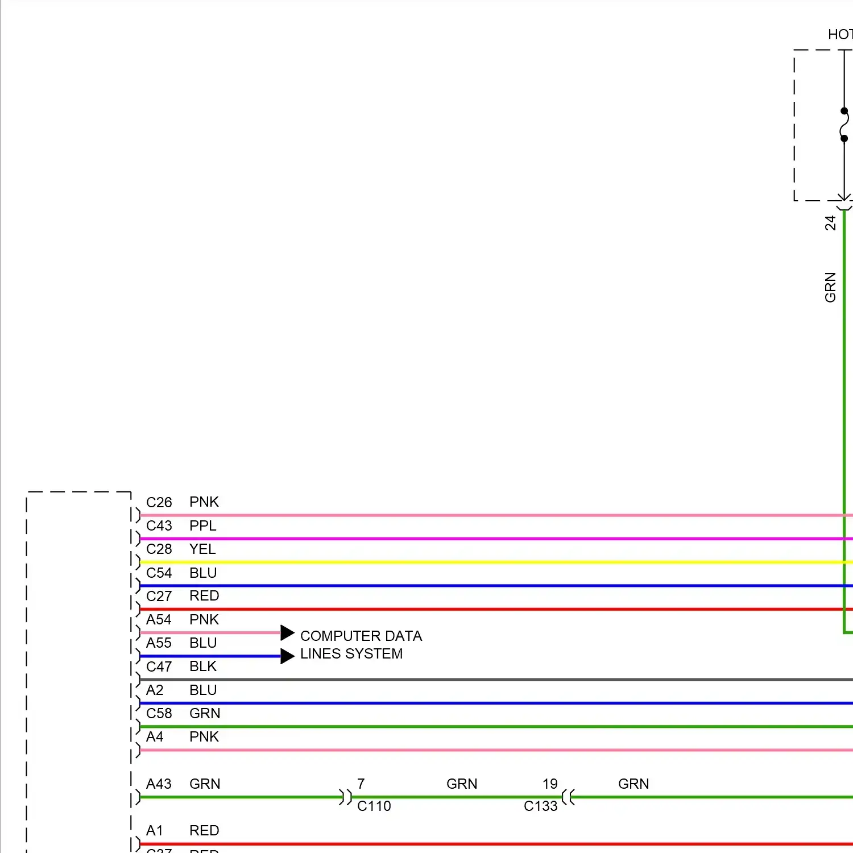Click the fuse symbol inside the dashed box
The height and width of the screenshot is (853, 853).
[844, 125]
